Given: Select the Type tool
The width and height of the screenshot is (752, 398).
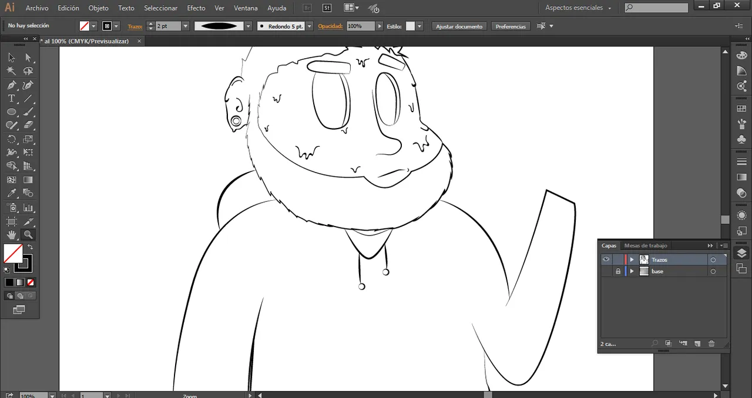Looking at the screenshot, I should click(x=11, y=99).
